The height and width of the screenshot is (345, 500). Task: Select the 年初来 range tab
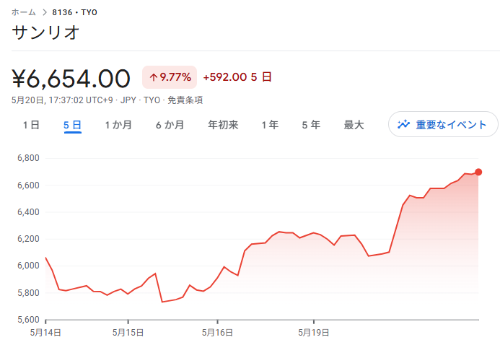coord(223,125)
